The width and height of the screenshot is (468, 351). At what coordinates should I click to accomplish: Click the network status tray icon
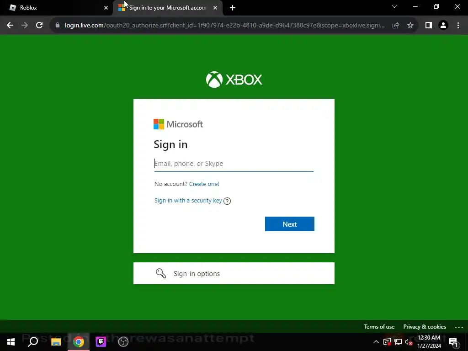click(398, 342)
